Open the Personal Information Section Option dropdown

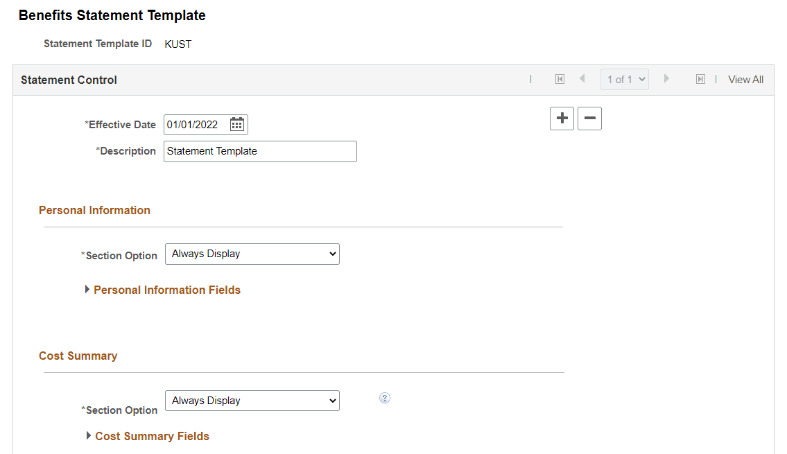[252, 254]
